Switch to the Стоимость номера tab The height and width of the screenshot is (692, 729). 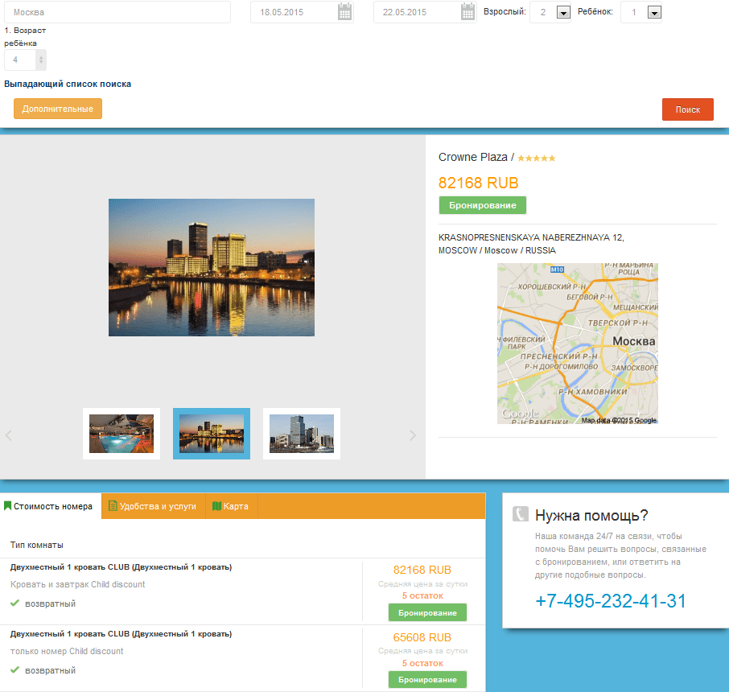tap(51, 506)
